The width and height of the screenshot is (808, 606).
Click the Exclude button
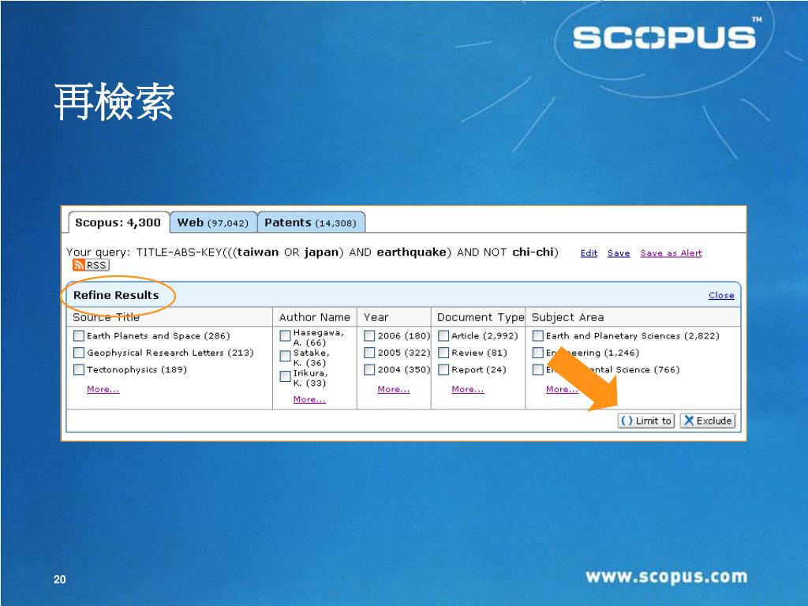(x=708, y=421)
